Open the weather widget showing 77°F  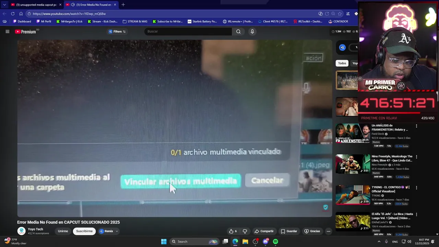[x=15, y=242]
